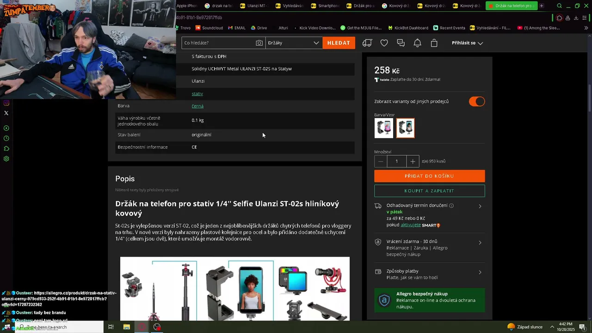This screenshot has width=592, height=333.
Task: Show more bookmarks with double chevron
Action: 586,28
